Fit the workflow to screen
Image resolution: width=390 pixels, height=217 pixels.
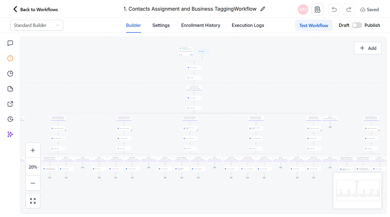[33, 201]
